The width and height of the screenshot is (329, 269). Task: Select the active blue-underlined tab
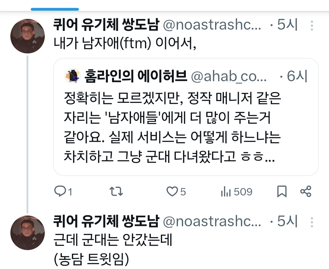click(55, 9)
